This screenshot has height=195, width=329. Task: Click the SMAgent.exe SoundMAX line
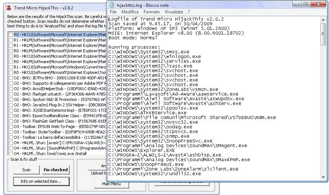[x=178, y=146]
